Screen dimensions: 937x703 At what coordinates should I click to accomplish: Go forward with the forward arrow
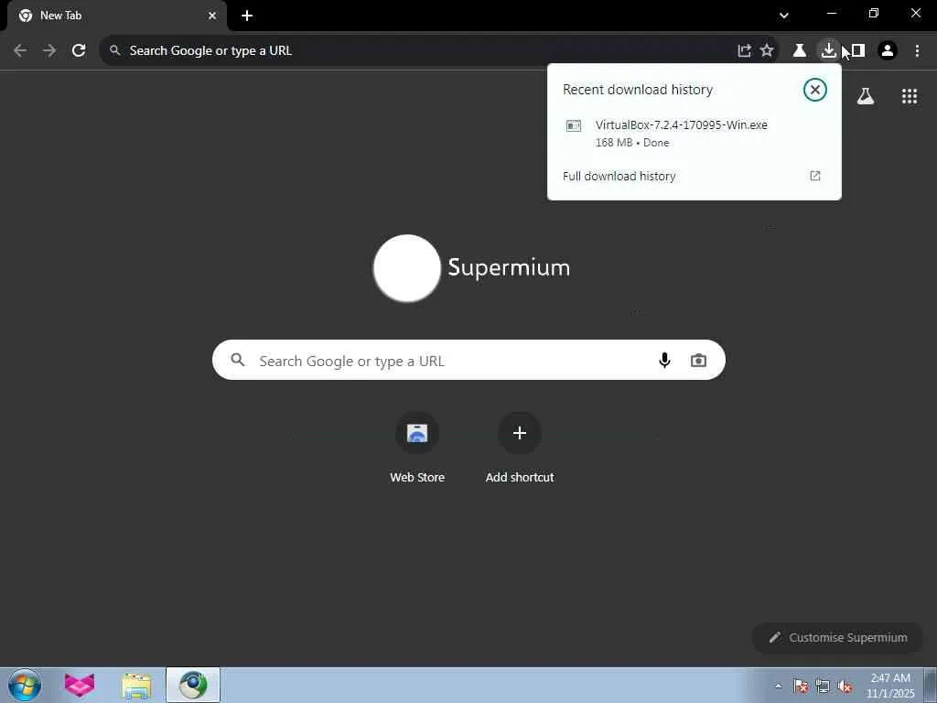49,51
